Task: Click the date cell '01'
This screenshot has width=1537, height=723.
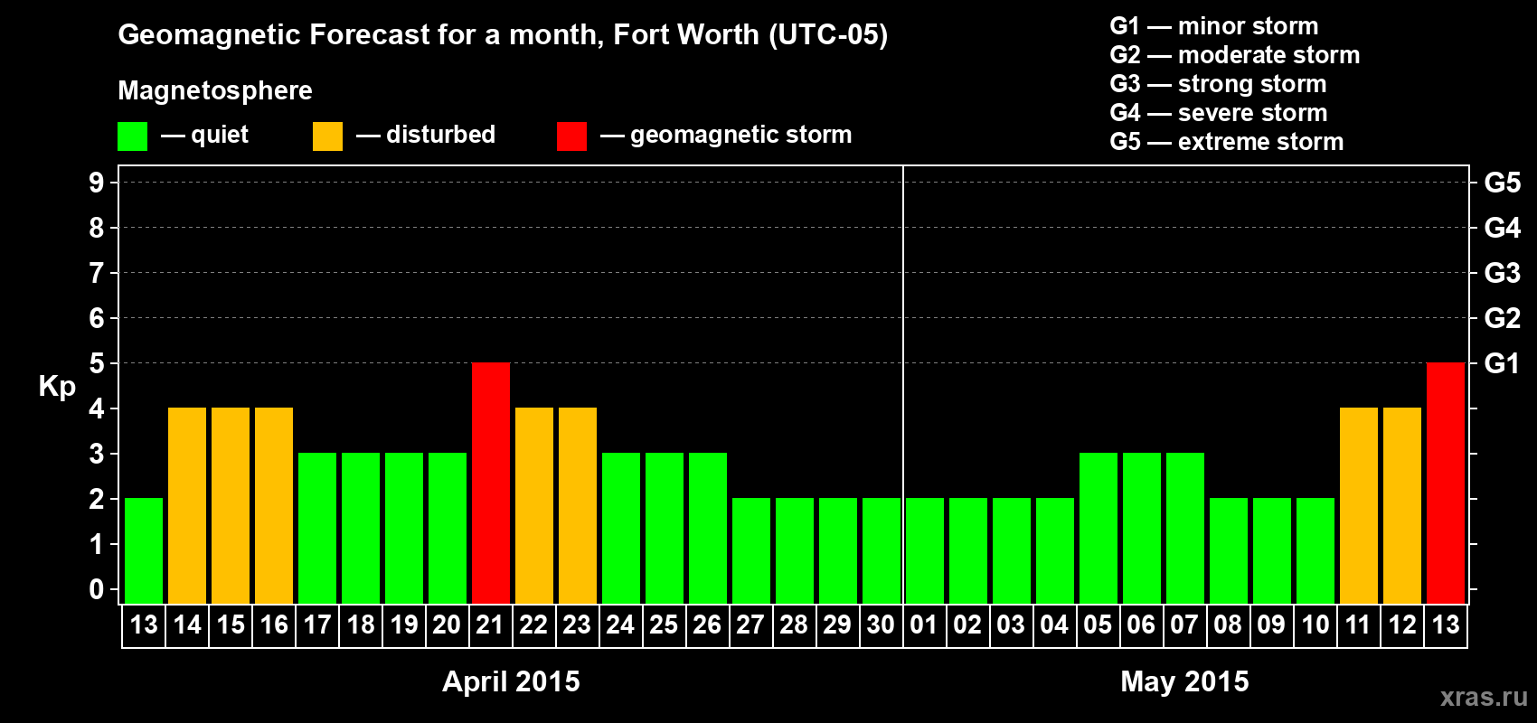Action: (x=925, y=625)
